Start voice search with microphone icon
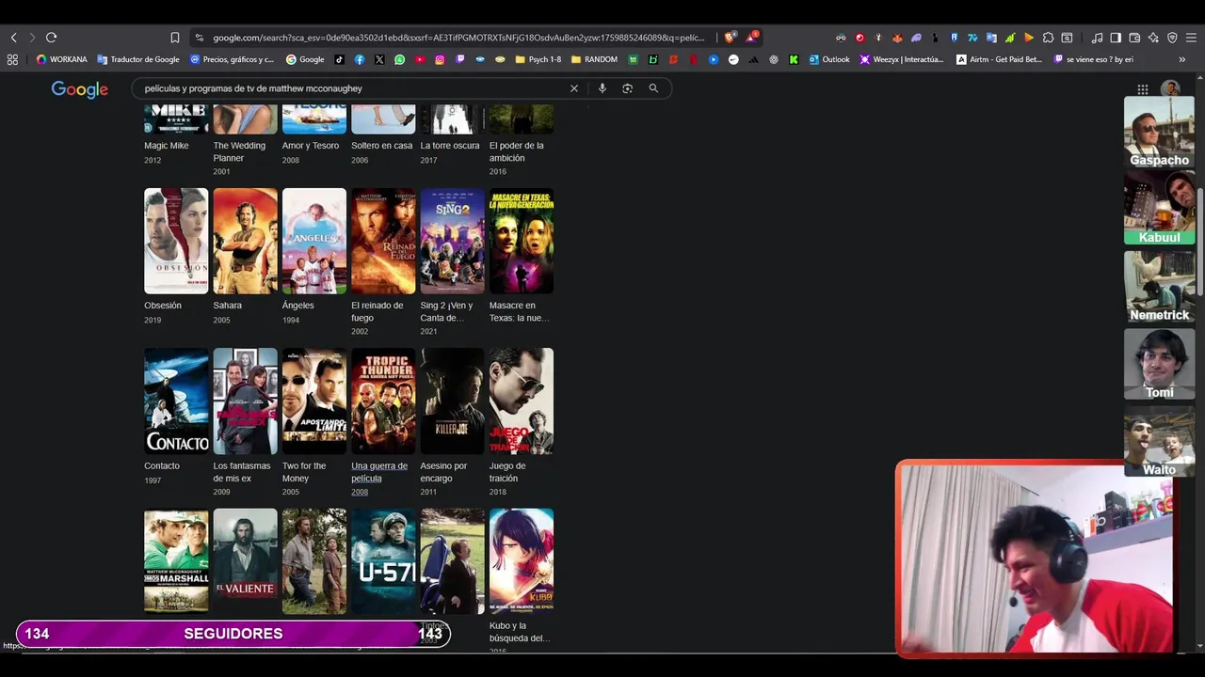1205x677 pixels. point(602,88)
